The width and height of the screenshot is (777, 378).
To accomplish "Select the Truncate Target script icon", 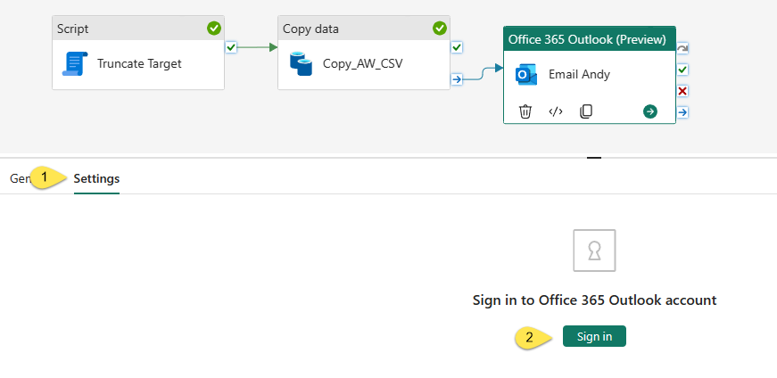I will (x=75, y=64).
